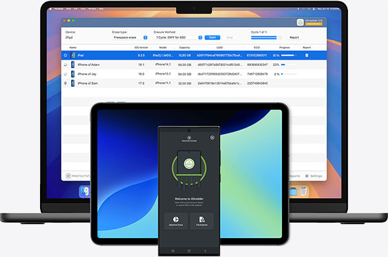This screenshot has width=388, height=257.
Task: Click the Welcome to iShredder heading on phone
Action: 189,199
